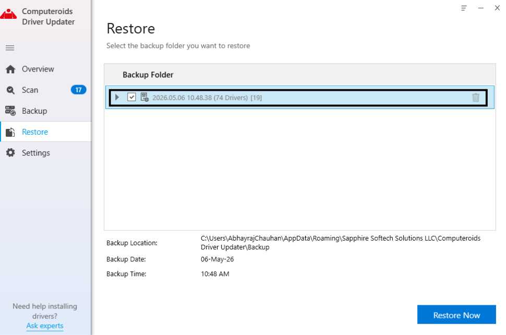Viewport: 506px width, 335px height.
Task: Click the backup folder drive icon in row
Action: 144,97
